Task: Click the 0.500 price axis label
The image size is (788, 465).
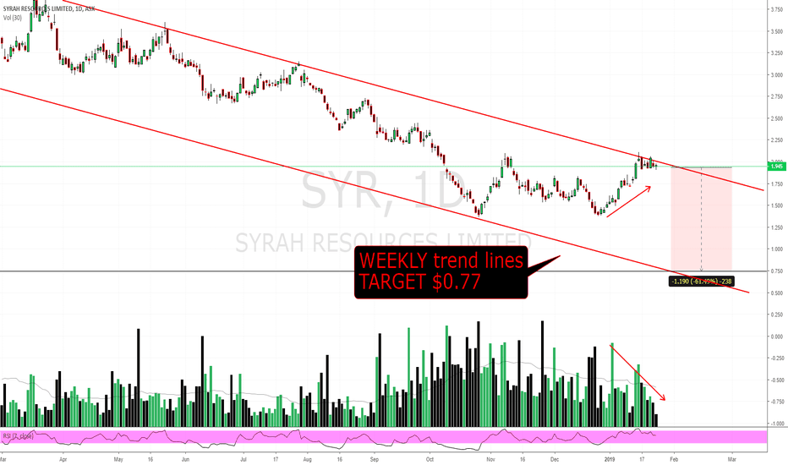Action: pos(776,293)
